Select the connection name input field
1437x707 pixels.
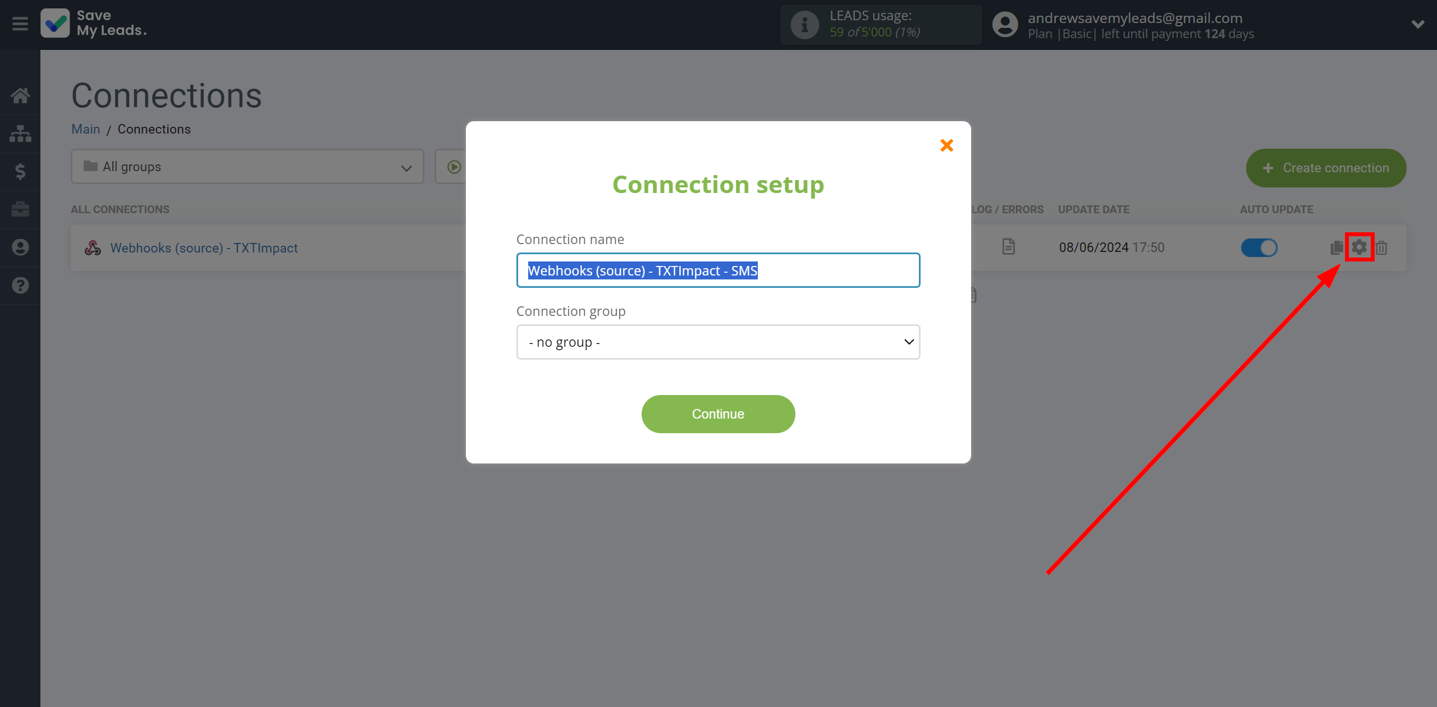[718, 269]
